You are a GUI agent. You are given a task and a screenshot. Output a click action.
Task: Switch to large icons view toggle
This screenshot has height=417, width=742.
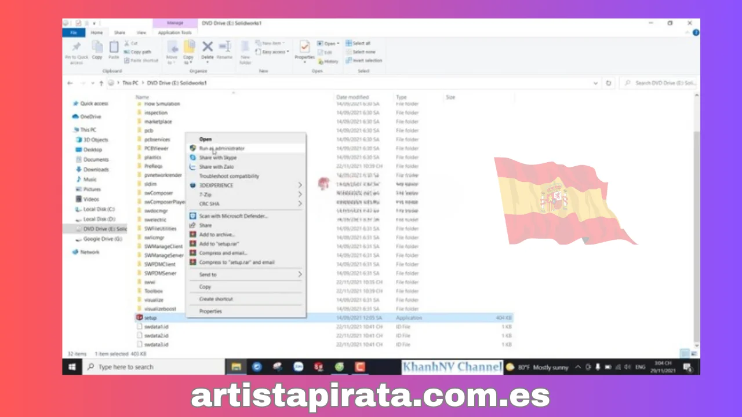(694, 353)
